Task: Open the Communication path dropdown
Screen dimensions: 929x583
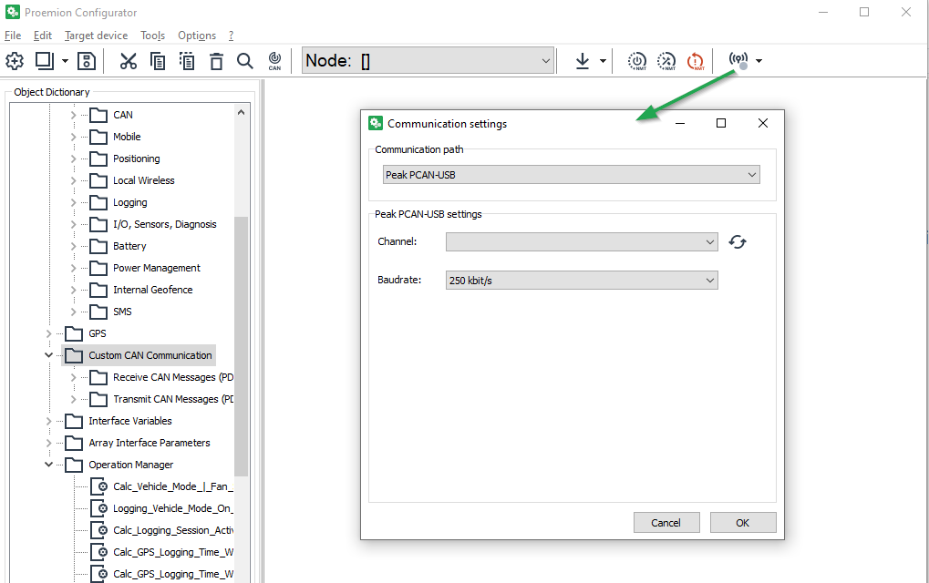Action: tap(571, 175)
